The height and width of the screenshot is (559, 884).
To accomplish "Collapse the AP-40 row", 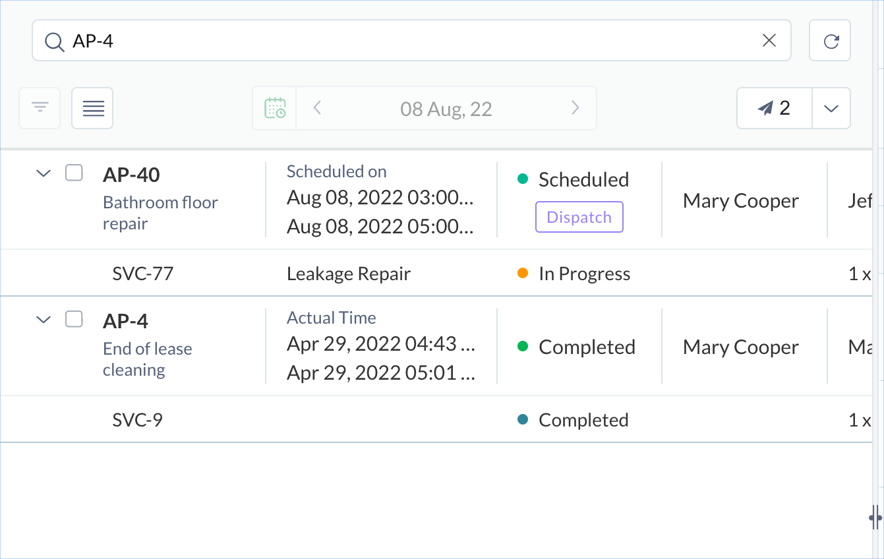I will pos(44,173).
